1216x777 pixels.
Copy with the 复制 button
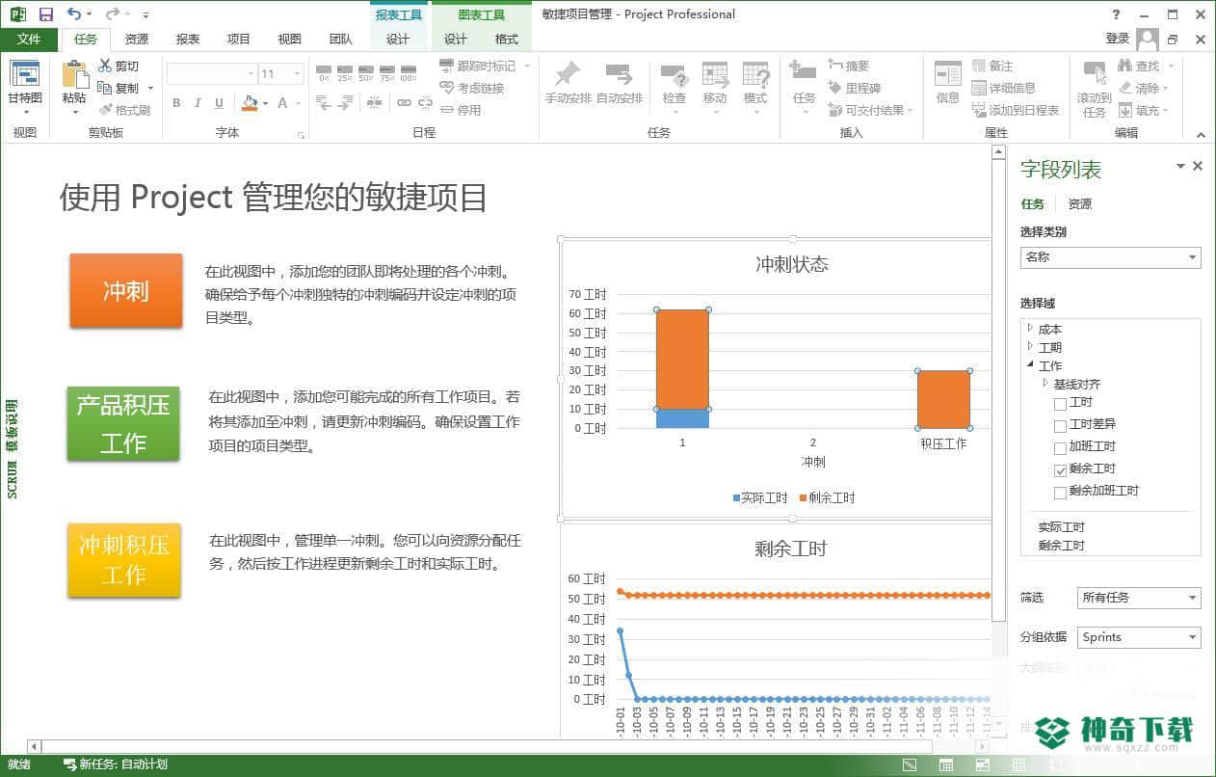(119, 88)
